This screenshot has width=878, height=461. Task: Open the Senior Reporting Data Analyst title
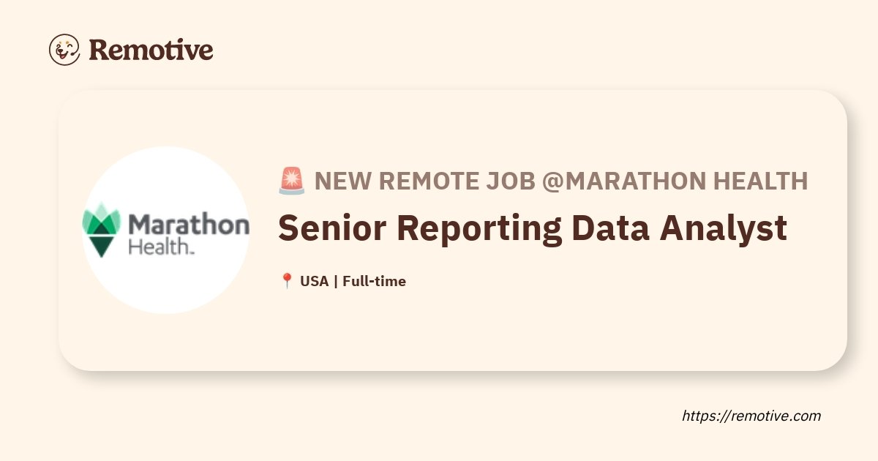coord(533,228)
